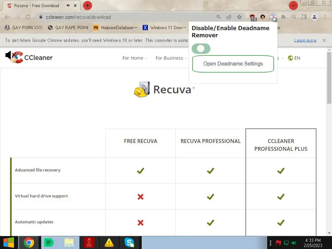Click the red flag tray icon
Screen dimensions: 332x249
(278, 243)
